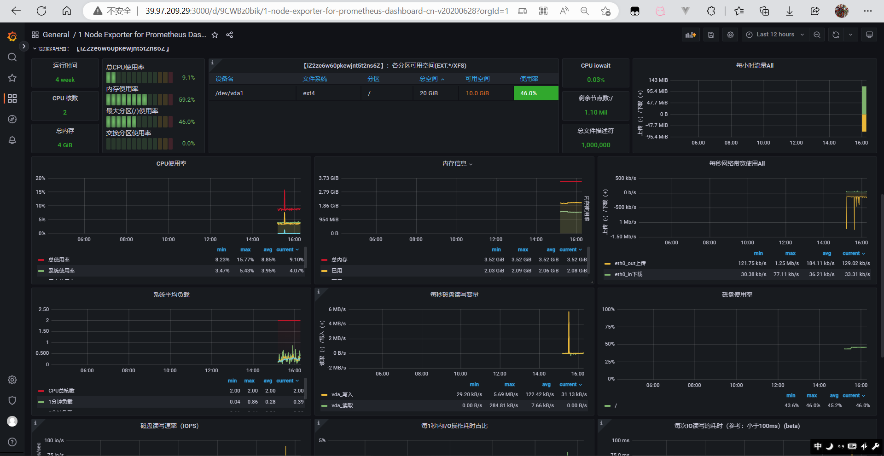Open the search dashboards icon

12,57
